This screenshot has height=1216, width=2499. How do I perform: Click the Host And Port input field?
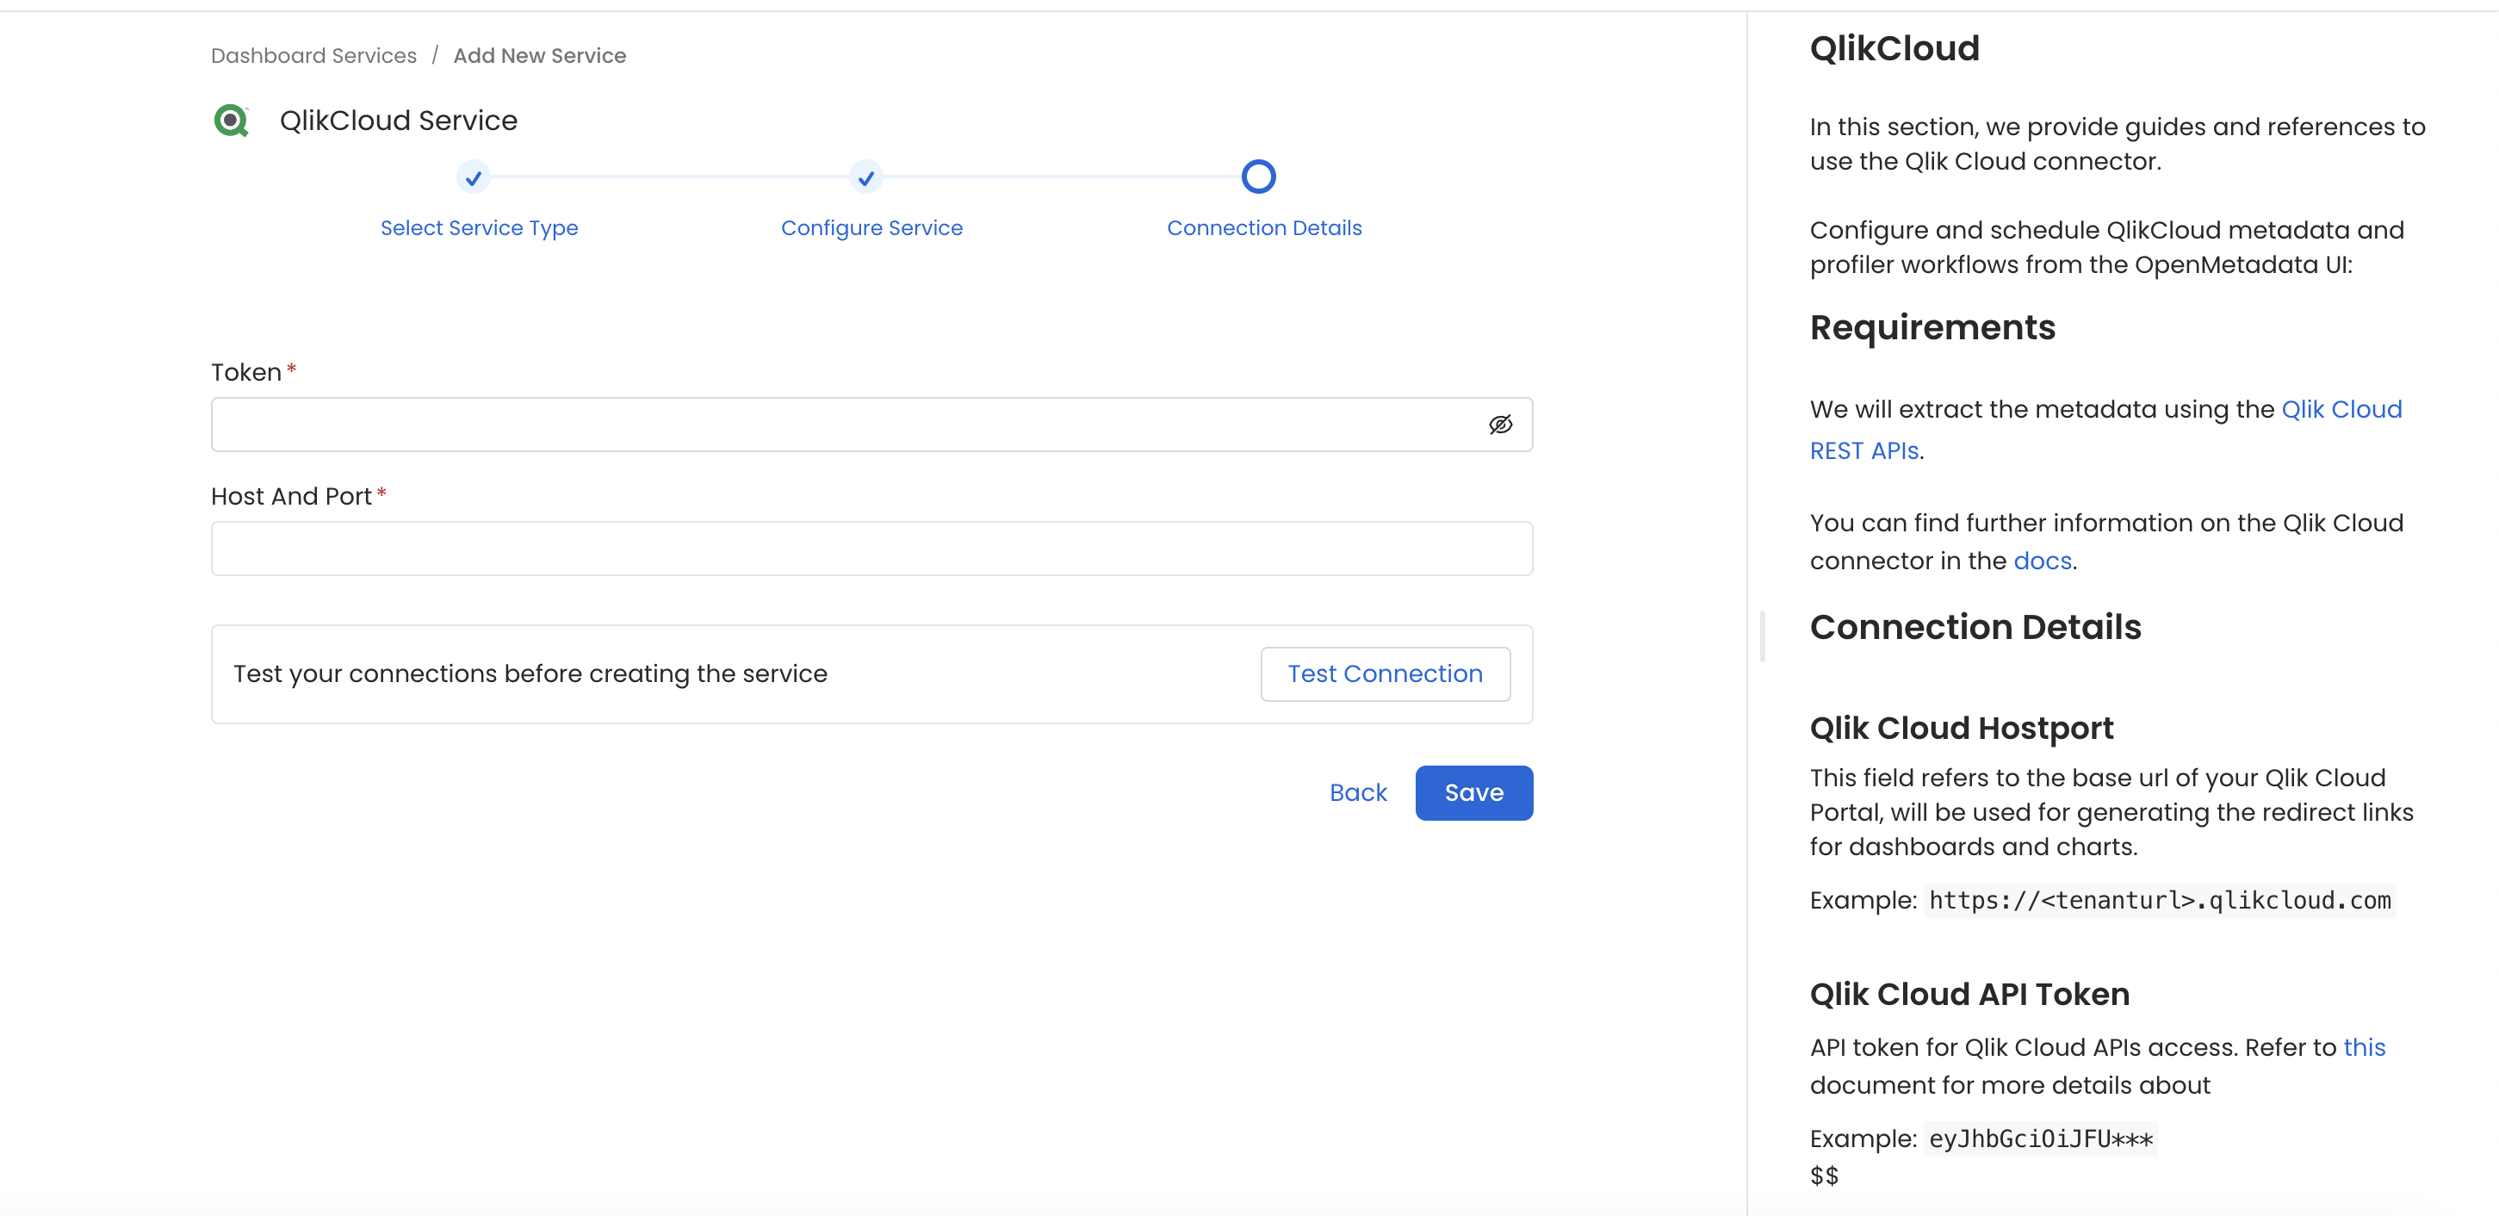pyautogui.click(x=873, y=547)
